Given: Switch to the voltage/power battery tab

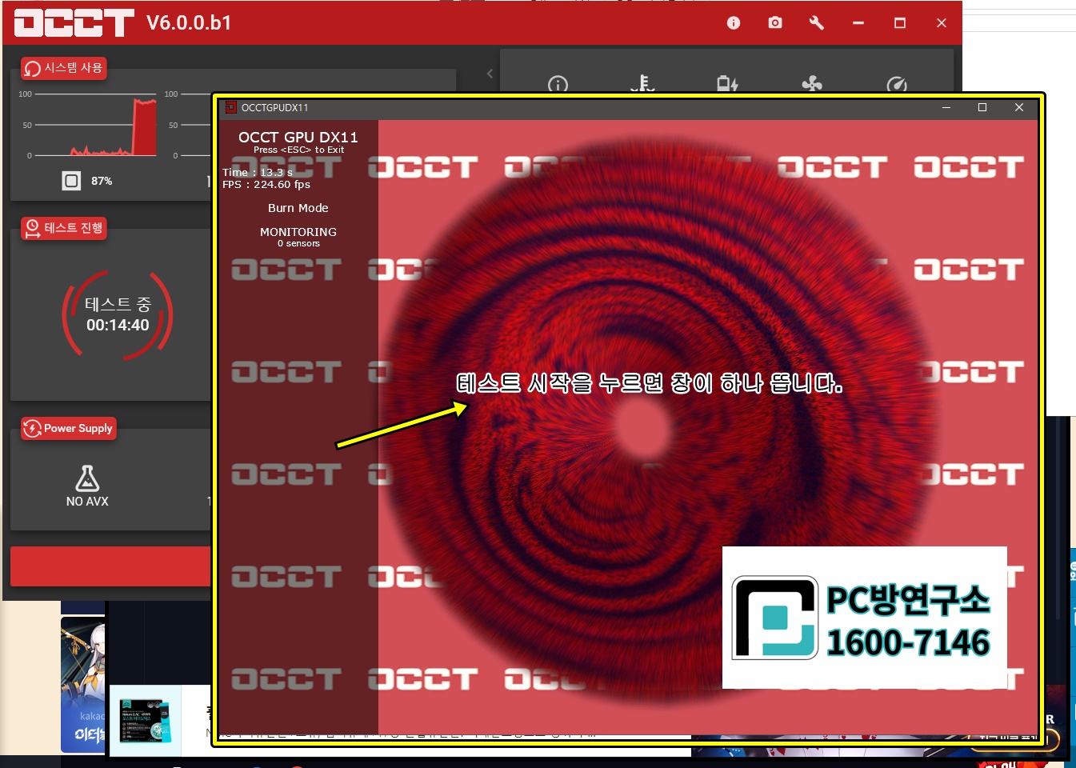Looking at the screenshot, I should [x=727, y=84].
